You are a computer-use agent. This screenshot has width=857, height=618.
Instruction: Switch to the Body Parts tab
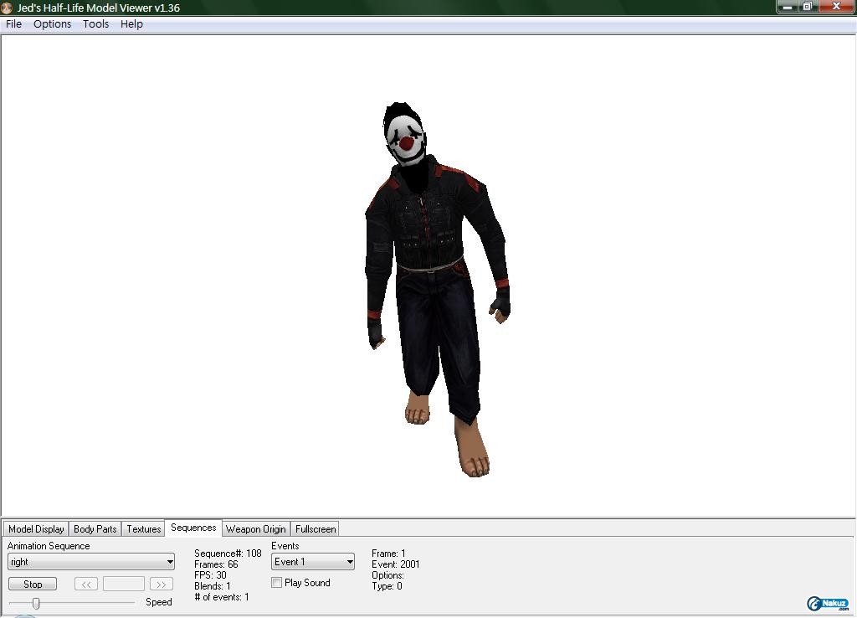tap(95, 529)
